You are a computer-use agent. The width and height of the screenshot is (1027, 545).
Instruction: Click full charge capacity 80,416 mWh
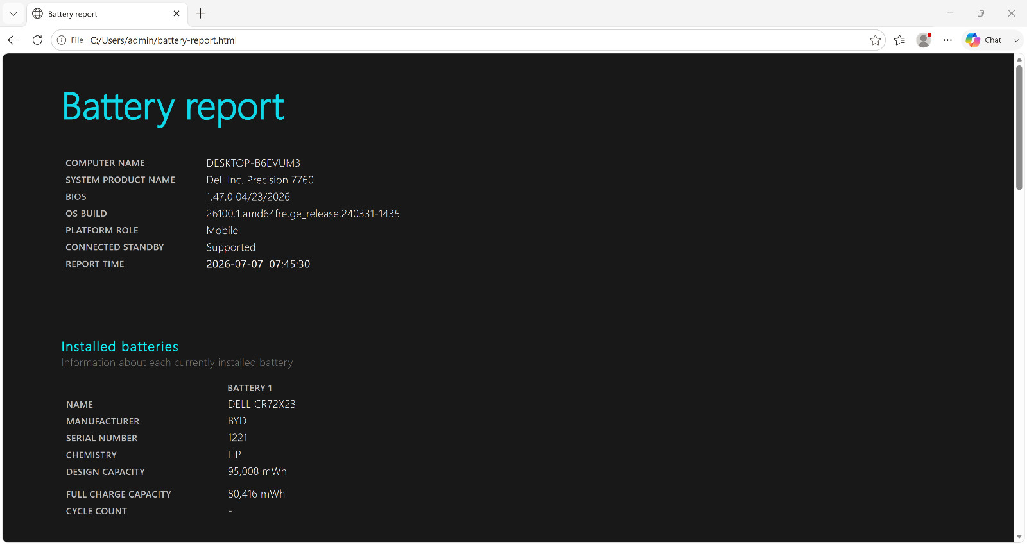256,494
